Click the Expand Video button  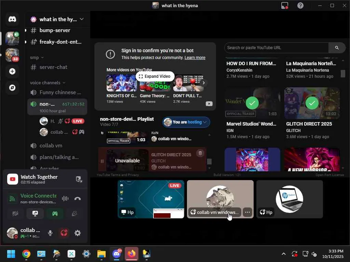[155, 76]
